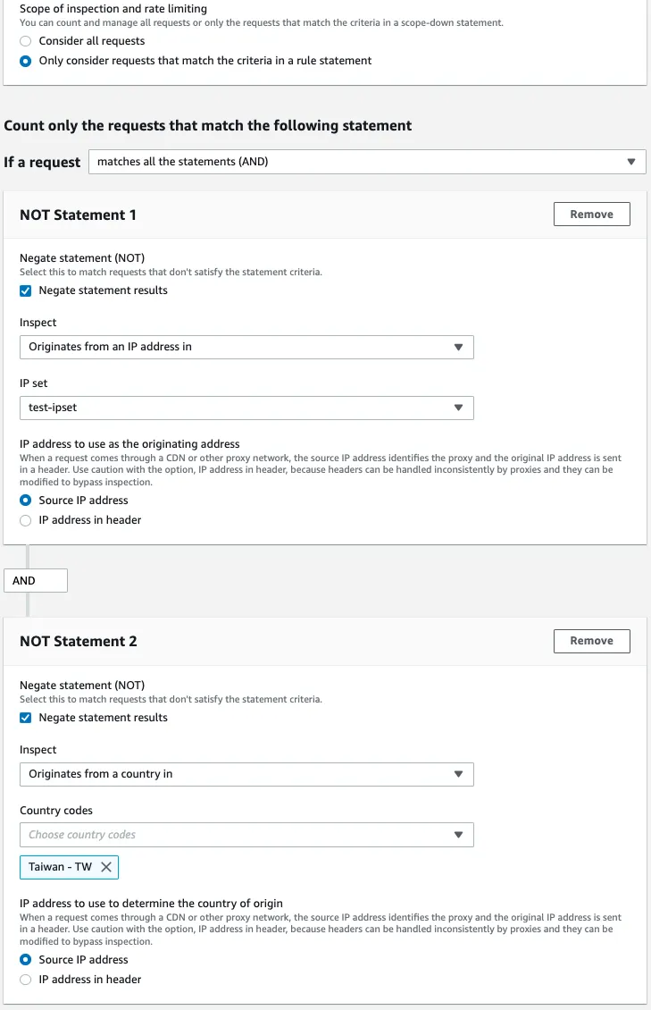Expand 'Originates from a country in' dropdown

(246, 774)
